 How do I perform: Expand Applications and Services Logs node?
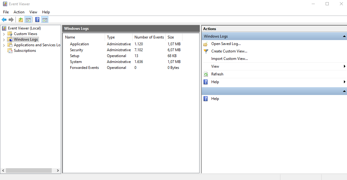click(4, 45)
